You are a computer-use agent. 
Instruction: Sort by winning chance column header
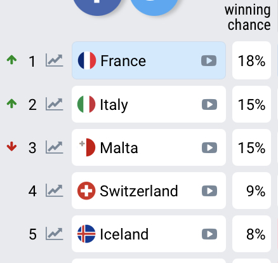point(248,17)
